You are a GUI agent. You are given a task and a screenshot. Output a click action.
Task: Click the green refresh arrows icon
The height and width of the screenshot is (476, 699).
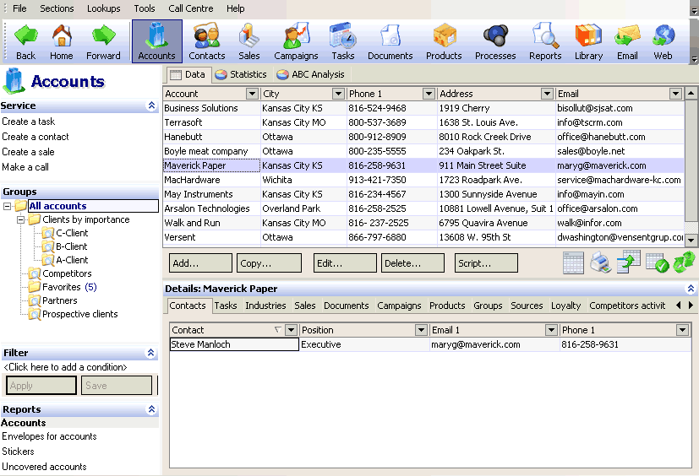(x=684, y=262)
